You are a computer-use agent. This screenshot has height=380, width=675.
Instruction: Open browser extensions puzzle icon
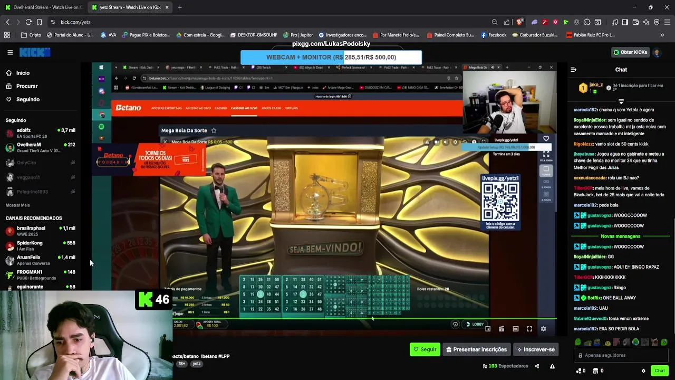(587, 22)
